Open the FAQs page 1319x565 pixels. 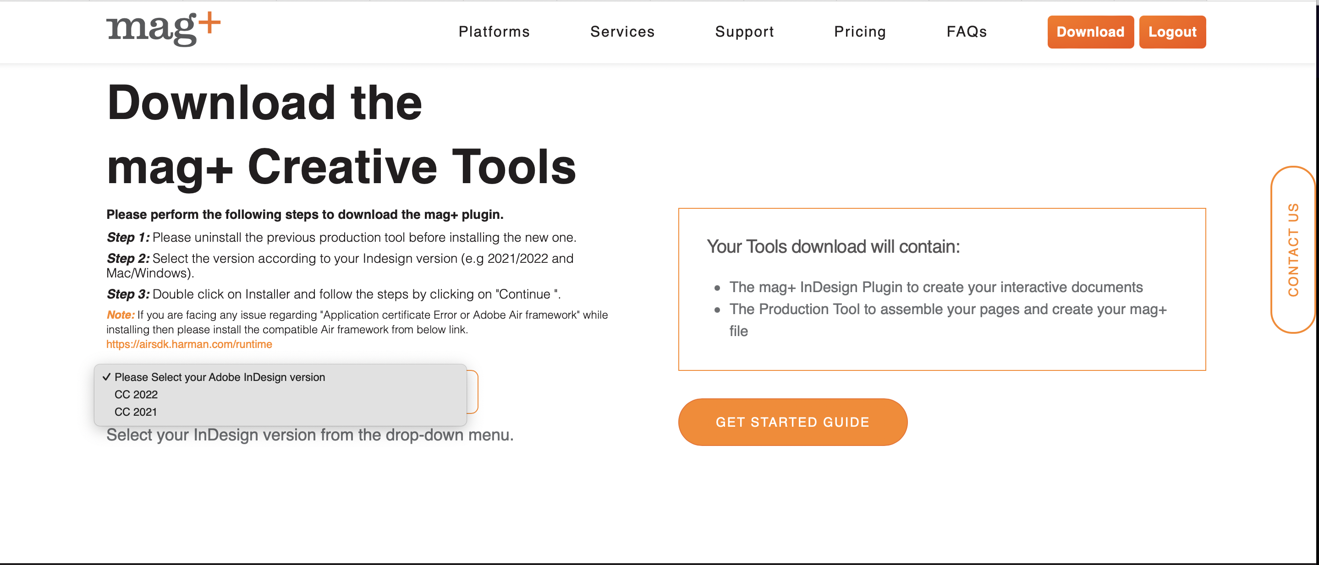click(x=966, y=32)
